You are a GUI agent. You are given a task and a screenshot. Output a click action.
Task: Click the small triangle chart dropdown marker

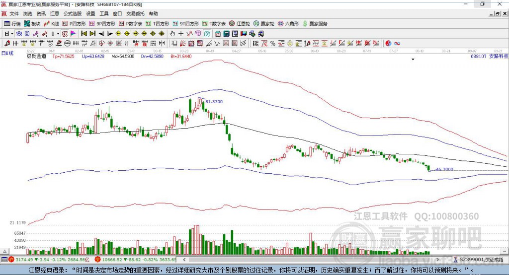[413, 60]
